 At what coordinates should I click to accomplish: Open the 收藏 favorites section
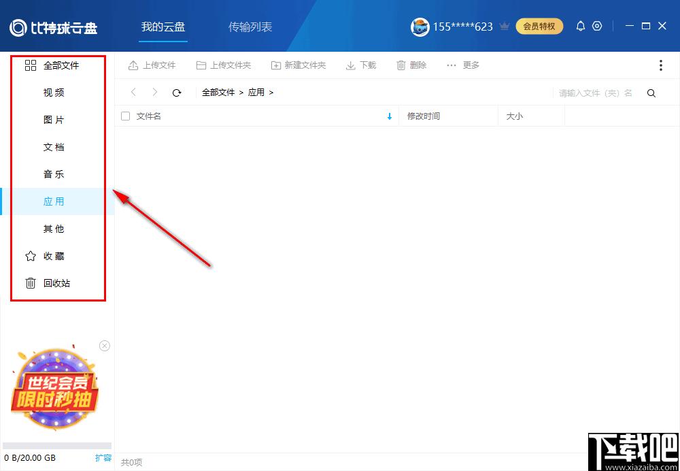pyautogui.click(x=45, y=256)
